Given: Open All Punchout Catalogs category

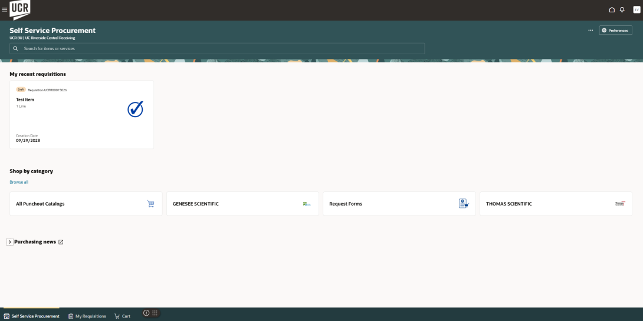Looking at the screenshot, I should 86,203.
